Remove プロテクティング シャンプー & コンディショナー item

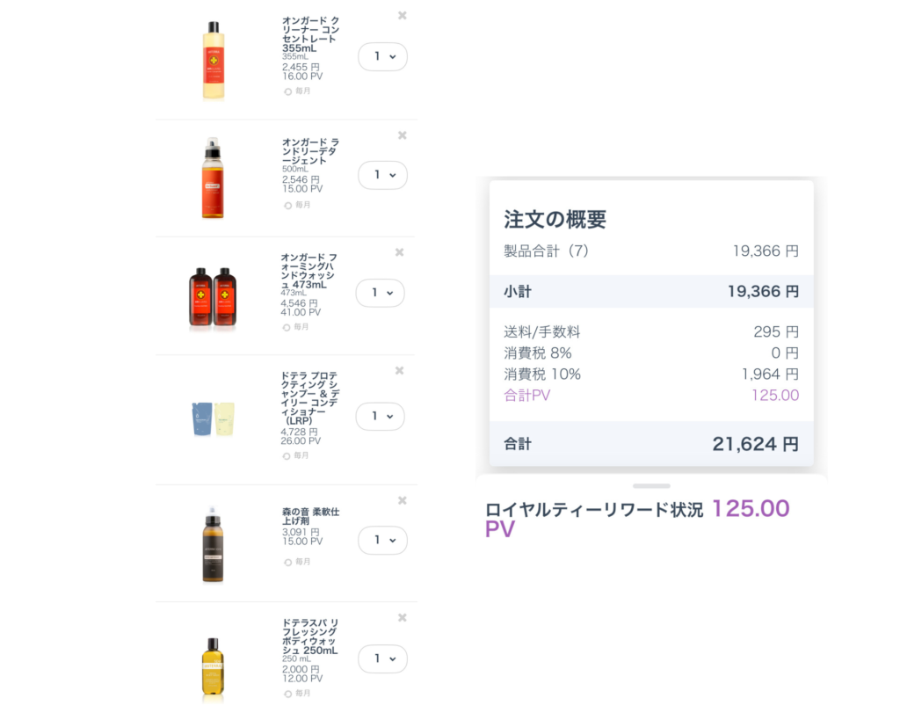coord(400,371)
